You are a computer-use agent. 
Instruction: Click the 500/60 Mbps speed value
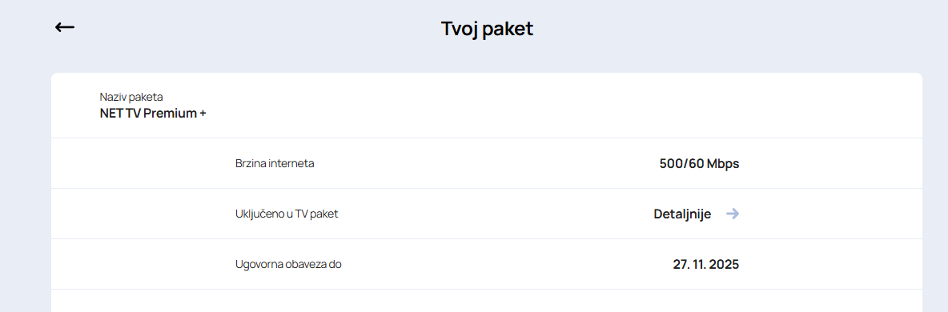pos(699,163)
